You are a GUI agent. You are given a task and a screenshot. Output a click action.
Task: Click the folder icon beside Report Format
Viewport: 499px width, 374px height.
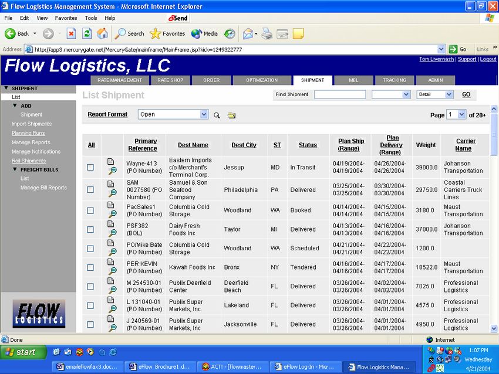click(232, 115)
